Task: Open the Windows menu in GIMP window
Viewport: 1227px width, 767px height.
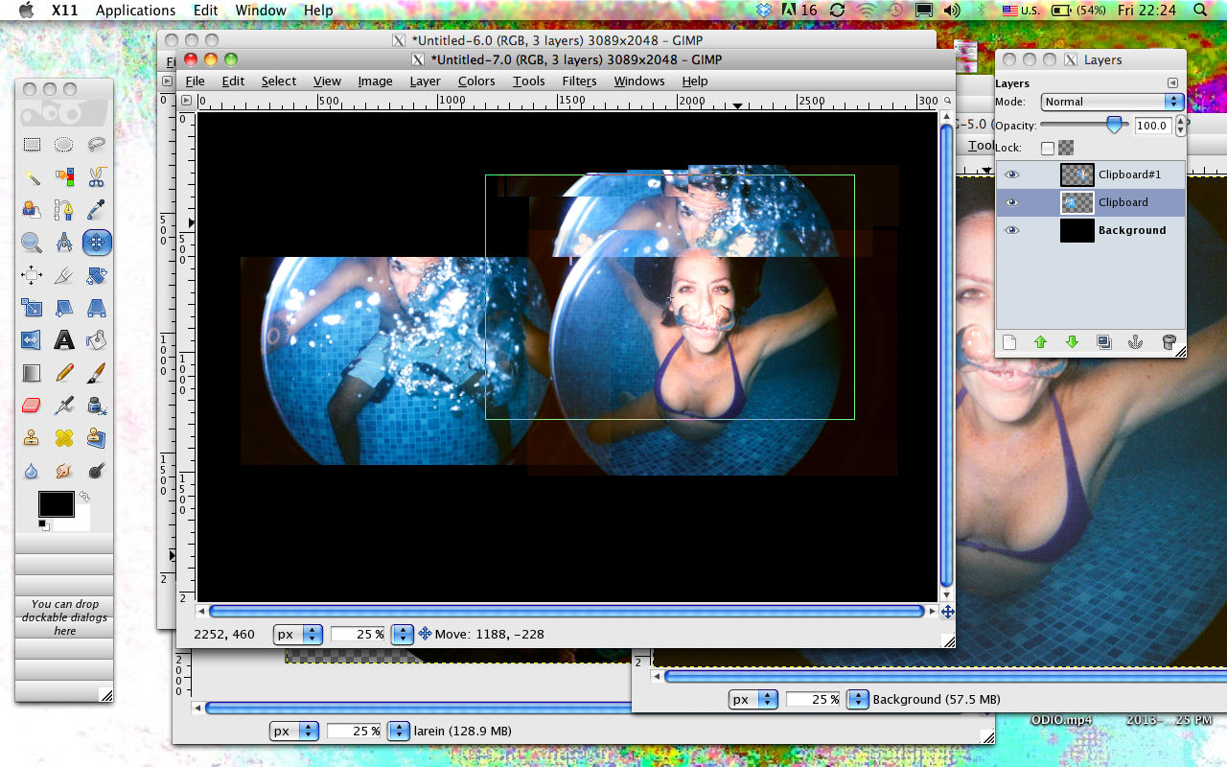Action: click(x=639, y=81)
